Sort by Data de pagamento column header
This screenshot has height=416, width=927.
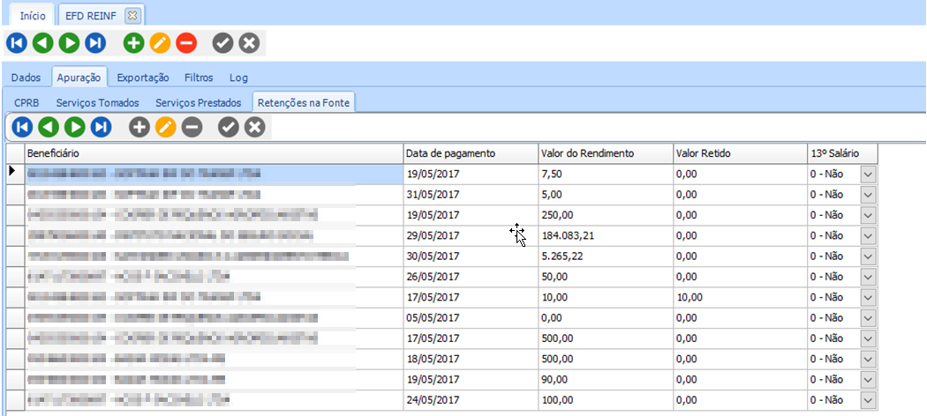(471, 153)
